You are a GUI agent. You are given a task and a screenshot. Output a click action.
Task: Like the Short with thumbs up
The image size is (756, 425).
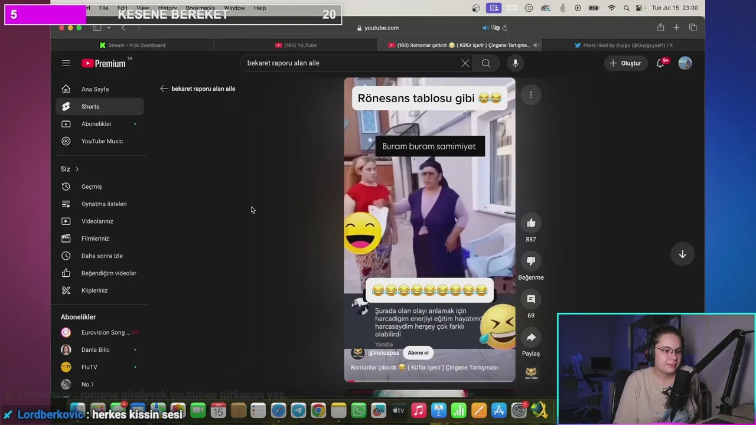pyautogui.click(x=531, y=223)
